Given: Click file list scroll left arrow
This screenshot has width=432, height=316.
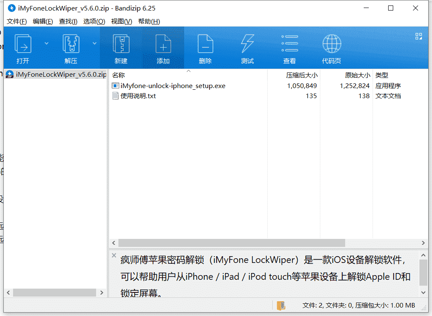Looking at the screenshot, I should [114, 243].
